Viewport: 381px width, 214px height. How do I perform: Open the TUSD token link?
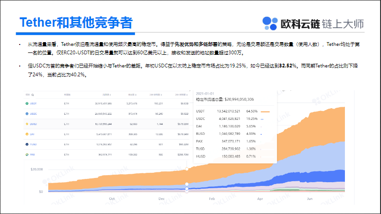click(33, 144)
